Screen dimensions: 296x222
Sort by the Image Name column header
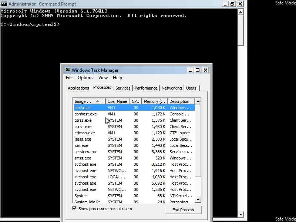pos(89,101)
